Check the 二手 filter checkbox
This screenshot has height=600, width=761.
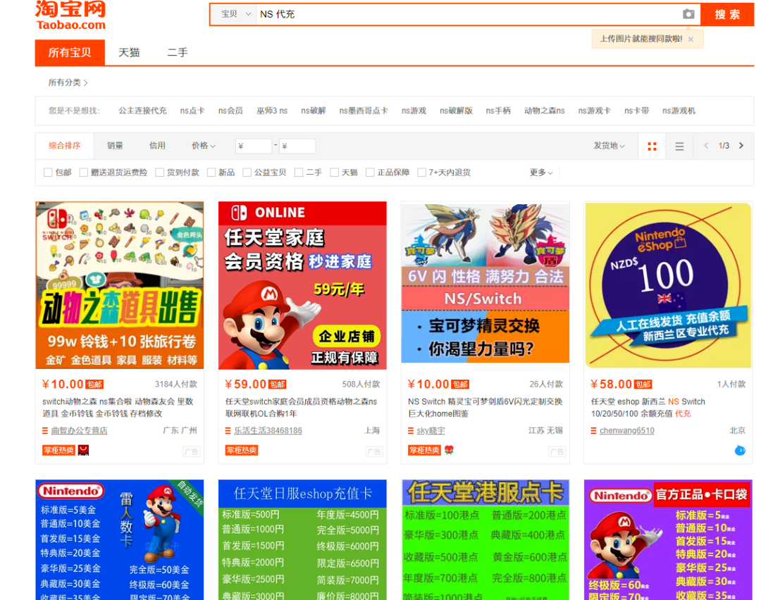[x=299, y=173]
